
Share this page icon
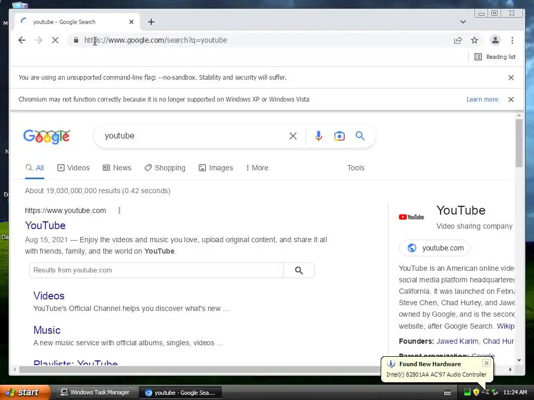(x=458, y=40)
